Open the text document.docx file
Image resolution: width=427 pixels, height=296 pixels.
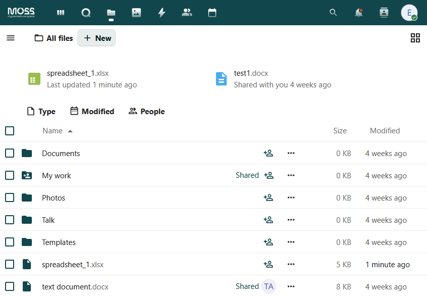pos(75,287)
